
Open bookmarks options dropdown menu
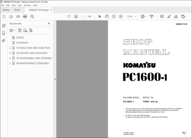(12, 30)
